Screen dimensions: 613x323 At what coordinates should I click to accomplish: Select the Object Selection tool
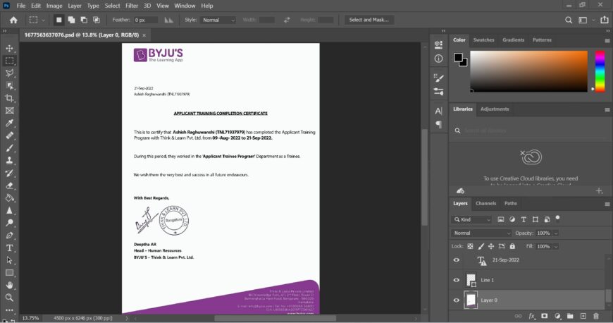(x=9, y=86)
